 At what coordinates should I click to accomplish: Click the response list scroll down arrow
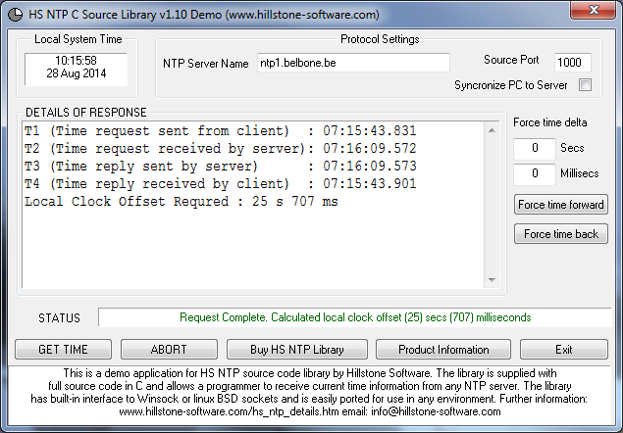(492, 280)
